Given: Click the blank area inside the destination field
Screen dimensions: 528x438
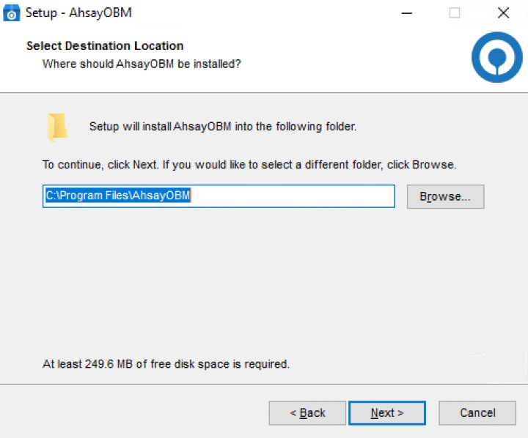Looking at the screenshot, I should 293,196.
